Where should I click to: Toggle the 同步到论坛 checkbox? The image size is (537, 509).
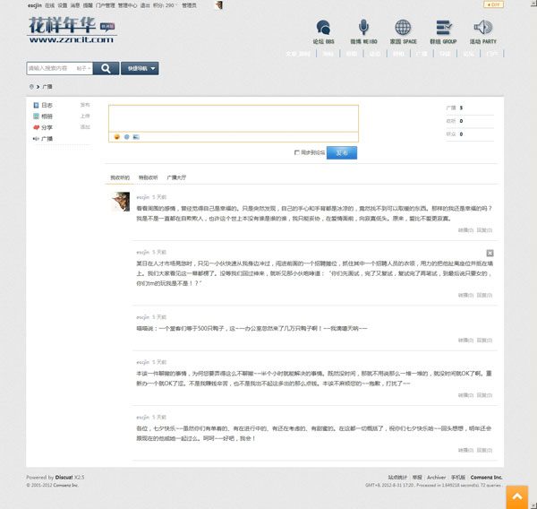click(296, 152)
